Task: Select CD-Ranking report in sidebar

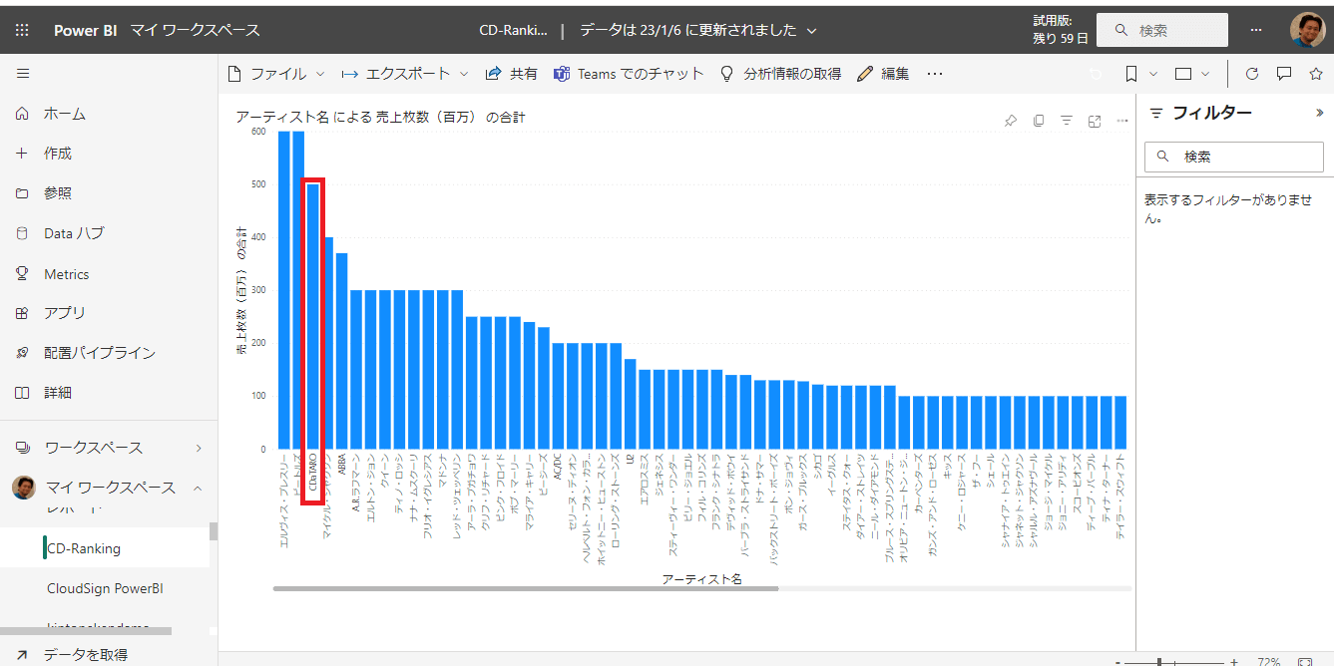Action: (105, 548)
